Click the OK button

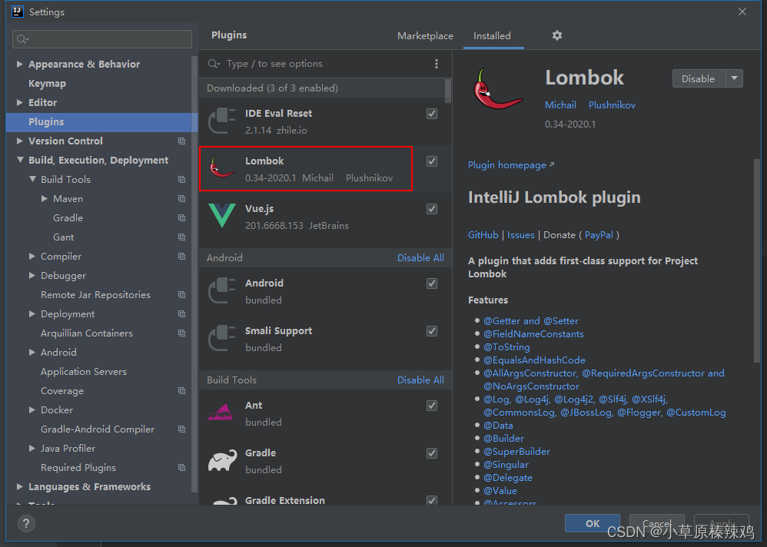point(593,523)
